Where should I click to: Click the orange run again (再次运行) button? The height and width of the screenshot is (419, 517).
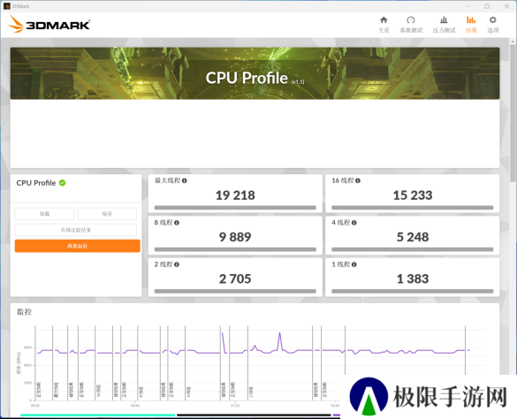pos(78,246)
